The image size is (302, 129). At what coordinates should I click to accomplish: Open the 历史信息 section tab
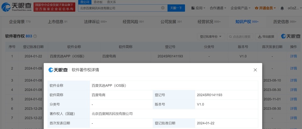285,22
